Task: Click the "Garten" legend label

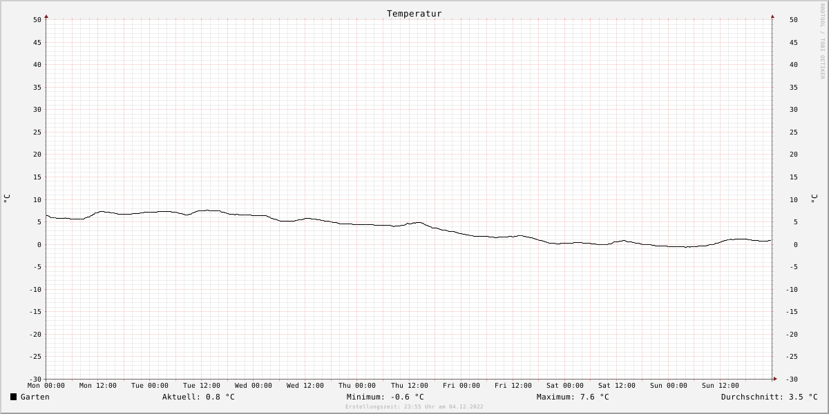Action: click(x=35, y=397)
